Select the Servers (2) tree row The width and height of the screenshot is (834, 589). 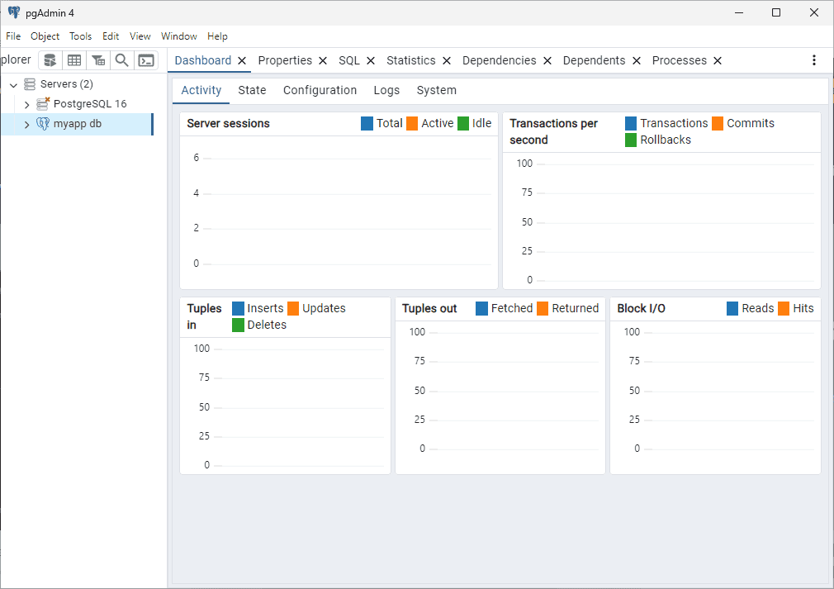click(x=77, y=84)
